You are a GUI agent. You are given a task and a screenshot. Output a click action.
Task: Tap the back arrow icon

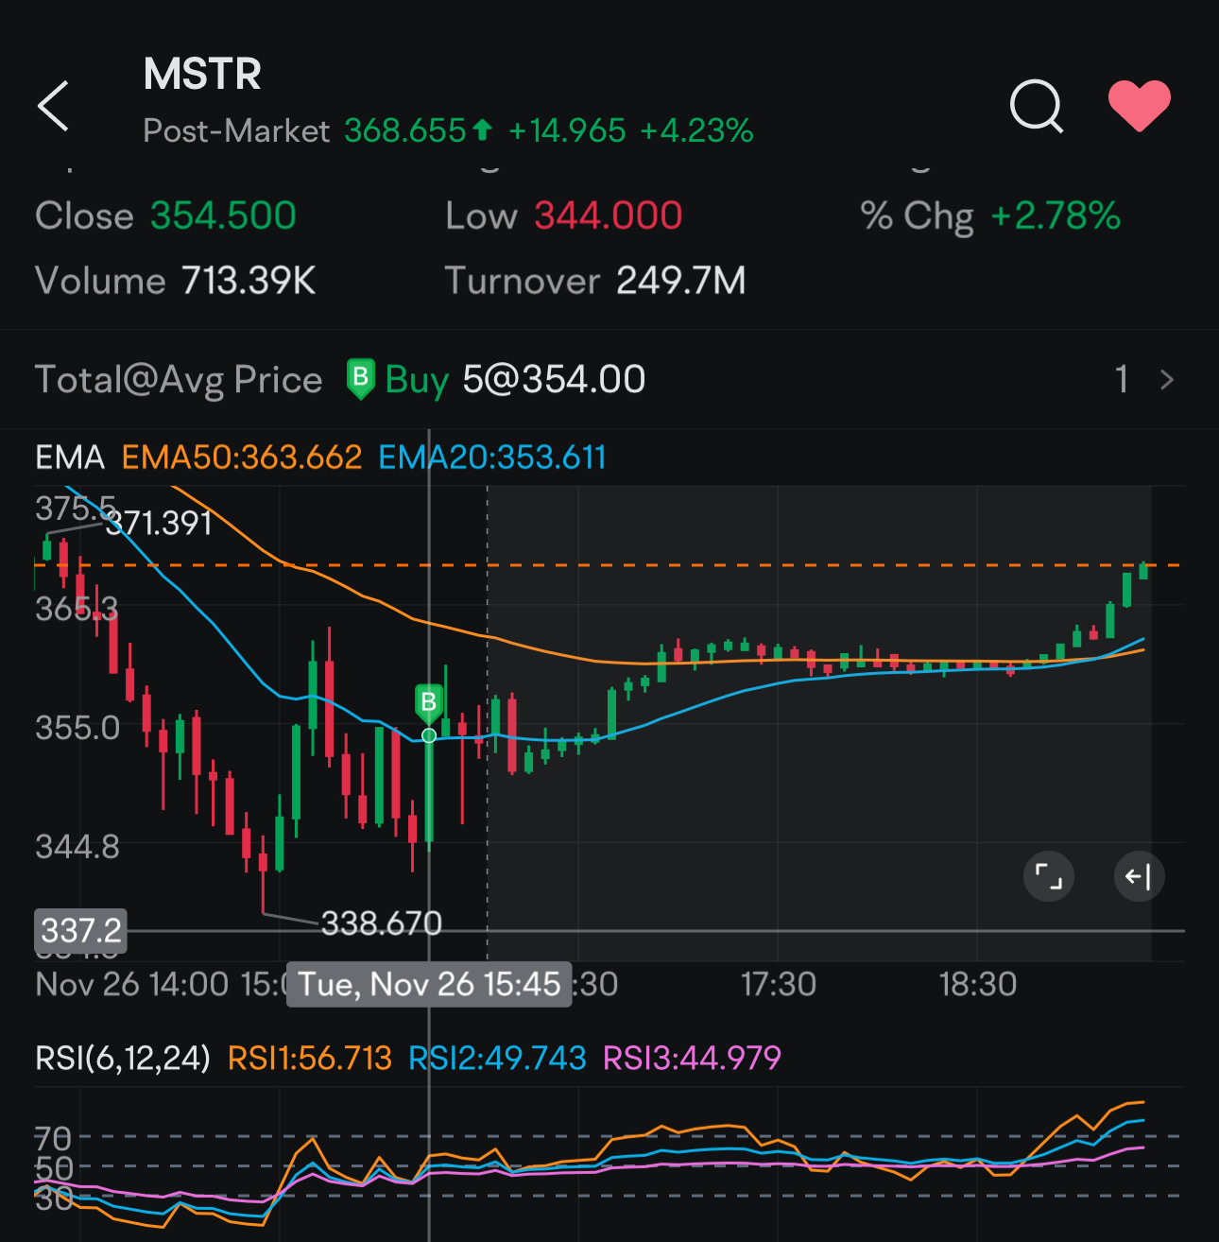(53, 105)
